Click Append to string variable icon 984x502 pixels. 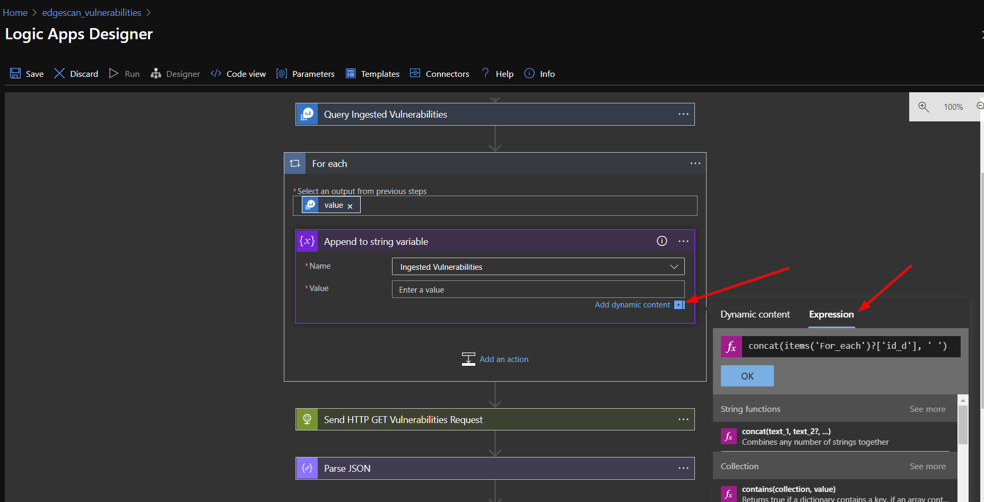pyautogui.click(x=307, y=241)
